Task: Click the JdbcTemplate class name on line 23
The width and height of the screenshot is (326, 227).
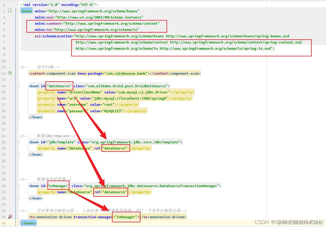Action: [x=166, y=142]
